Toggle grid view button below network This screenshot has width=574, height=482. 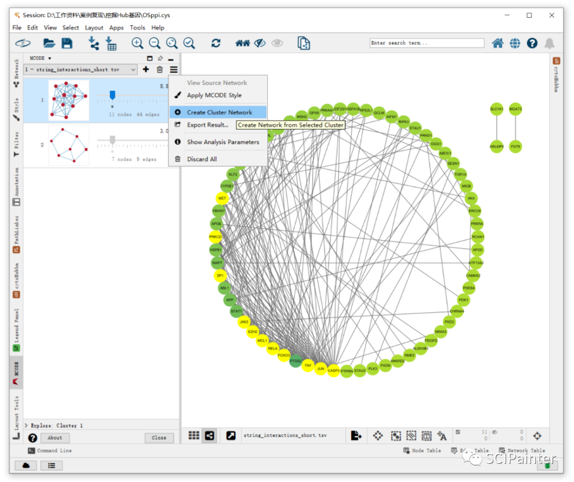click(193, 435)
